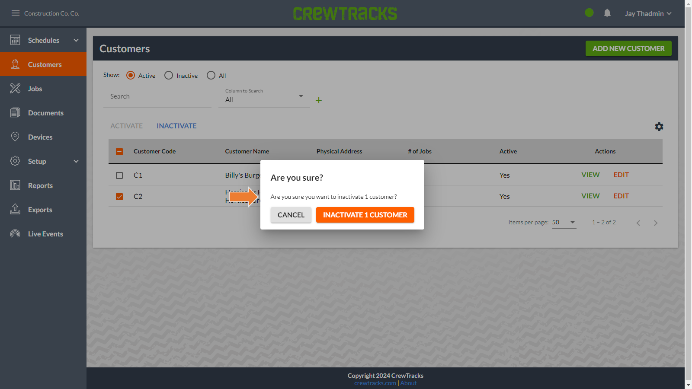Check the C1 customer row checkbox
The width and height of the screenshot is (692, 389).
(x=119, y=175)
